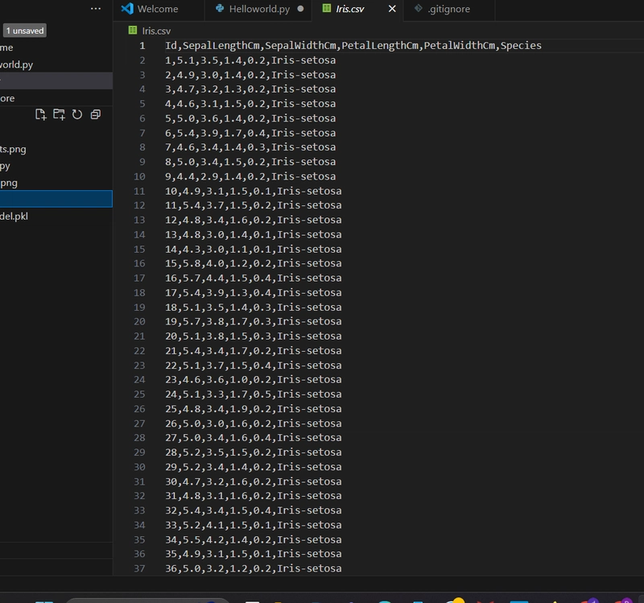Click row '10,4.9,3.1,1.5,0.1,Iris-setosa'

(254, 191)
